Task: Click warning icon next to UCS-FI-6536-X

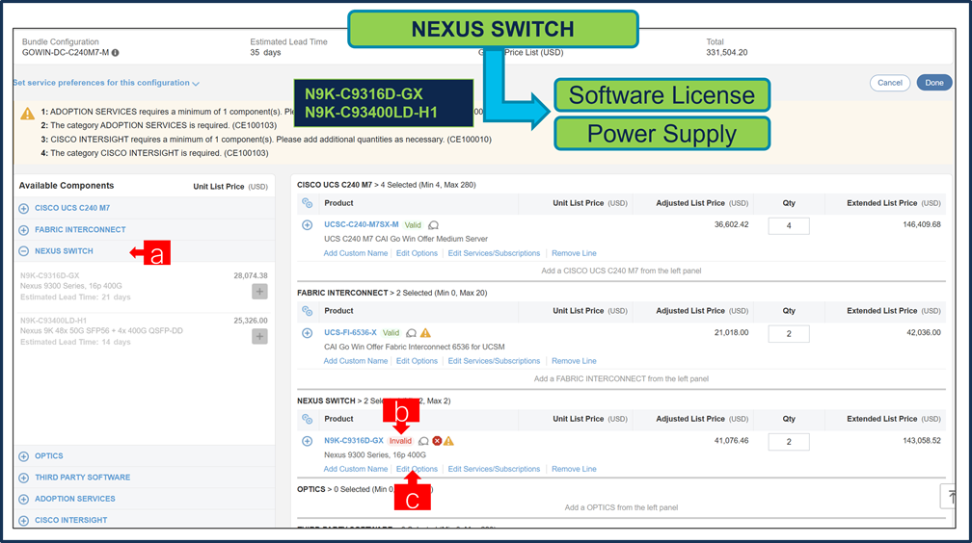Action: [x=425, y=333]
